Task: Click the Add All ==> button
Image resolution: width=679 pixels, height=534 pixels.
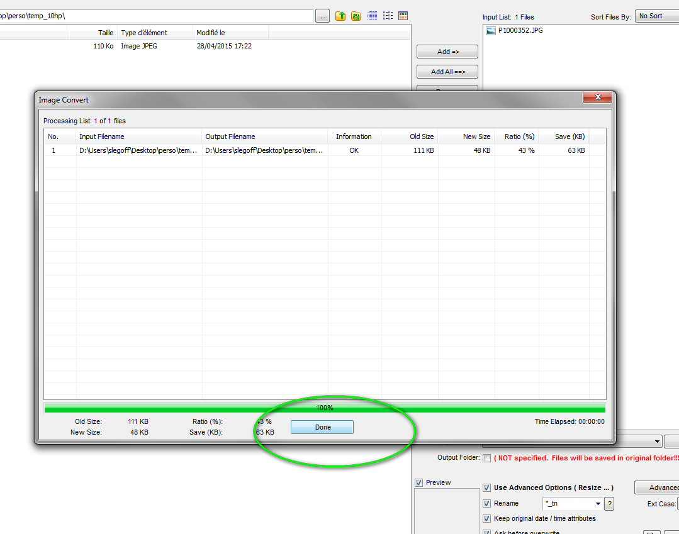Action: pyautogui.click(x=447, y=72)
